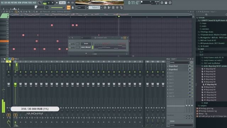Open the browser view icon
Viewport: 227px width, 128px height.
coord(121,7)
